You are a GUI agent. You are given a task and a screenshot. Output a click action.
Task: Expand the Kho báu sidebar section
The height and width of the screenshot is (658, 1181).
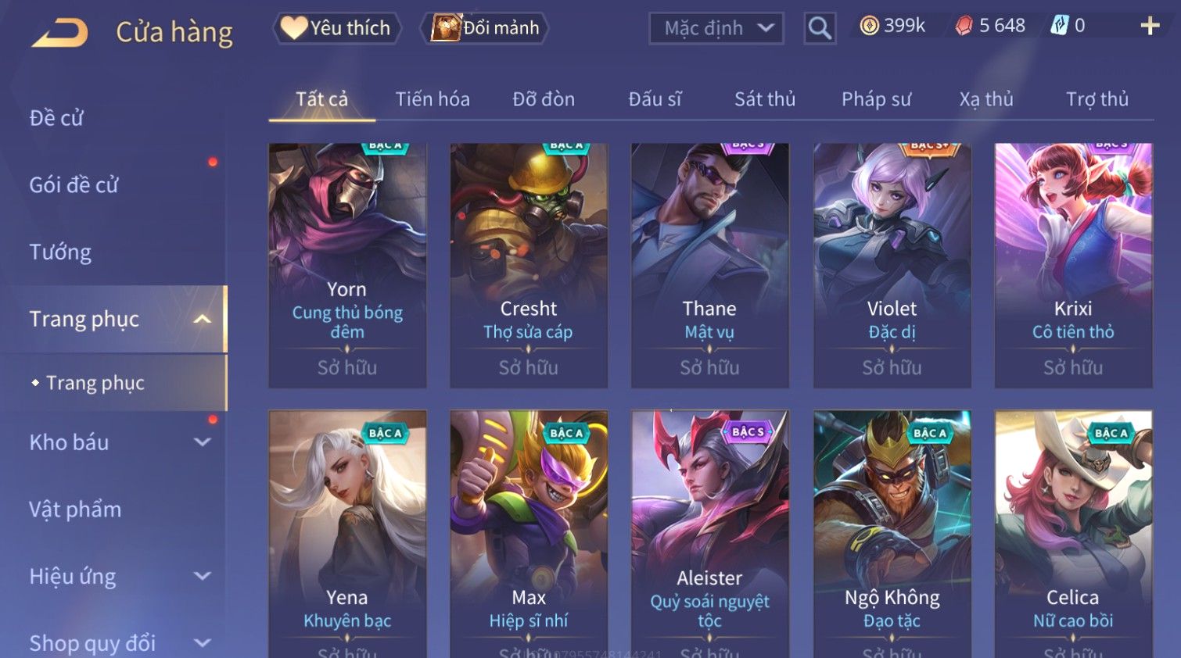point(203,442)
